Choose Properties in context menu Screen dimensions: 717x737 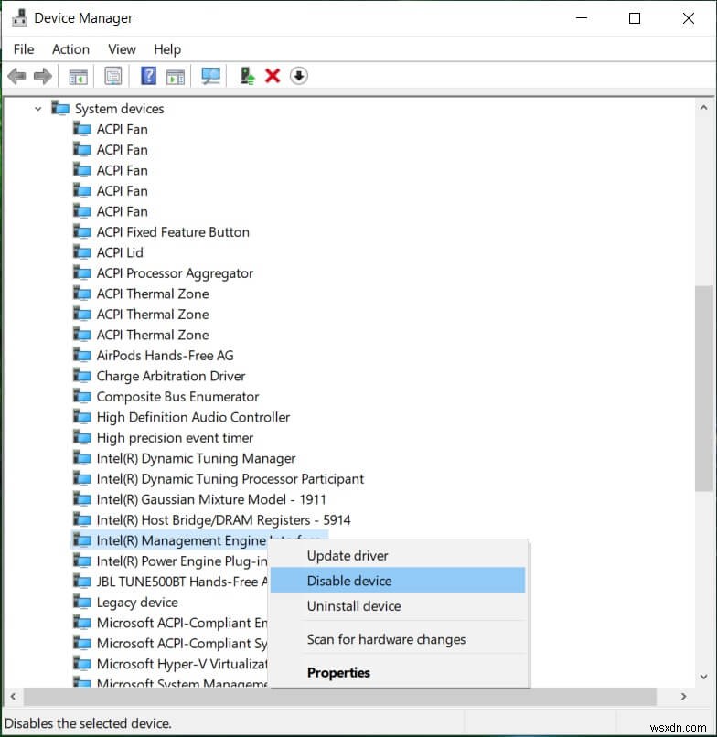click(398, 673)
